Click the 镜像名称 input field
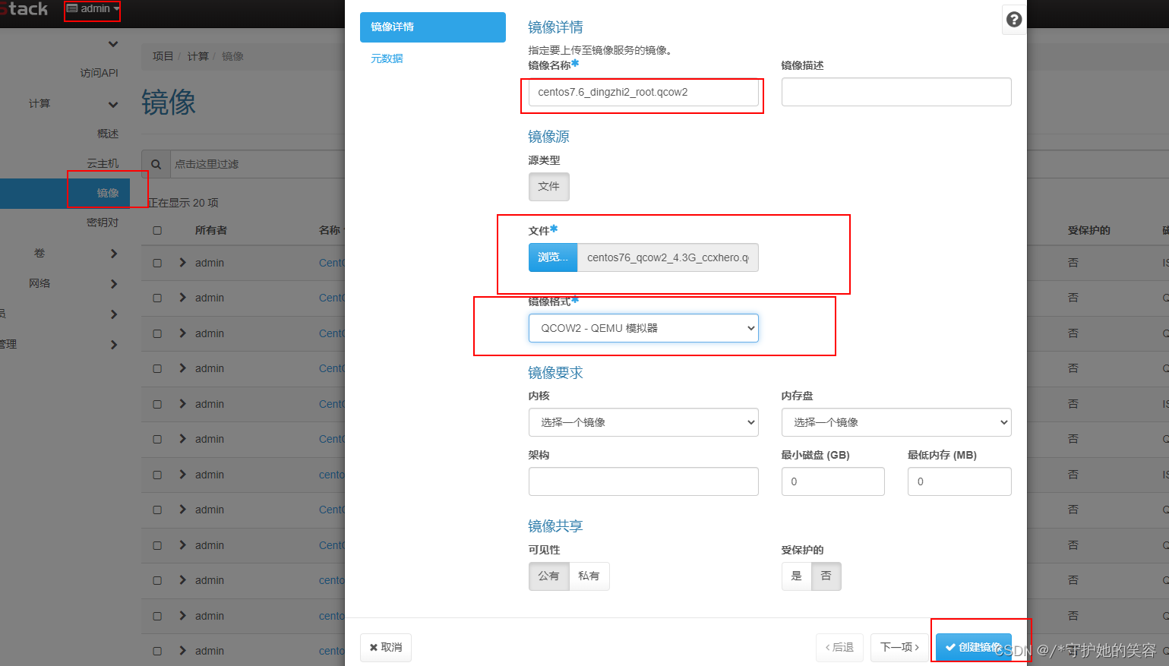The height and width of the screenshot is (666, 1169). (643, 92)
